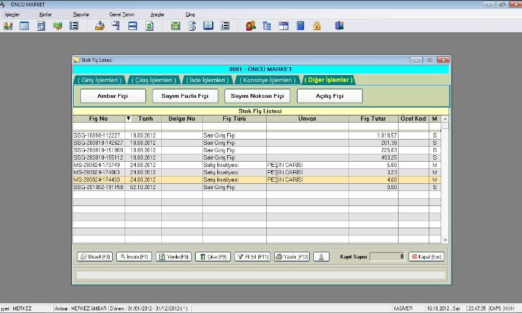Click the blue tree hierarchy toolbar icon

tap(267, 26)
